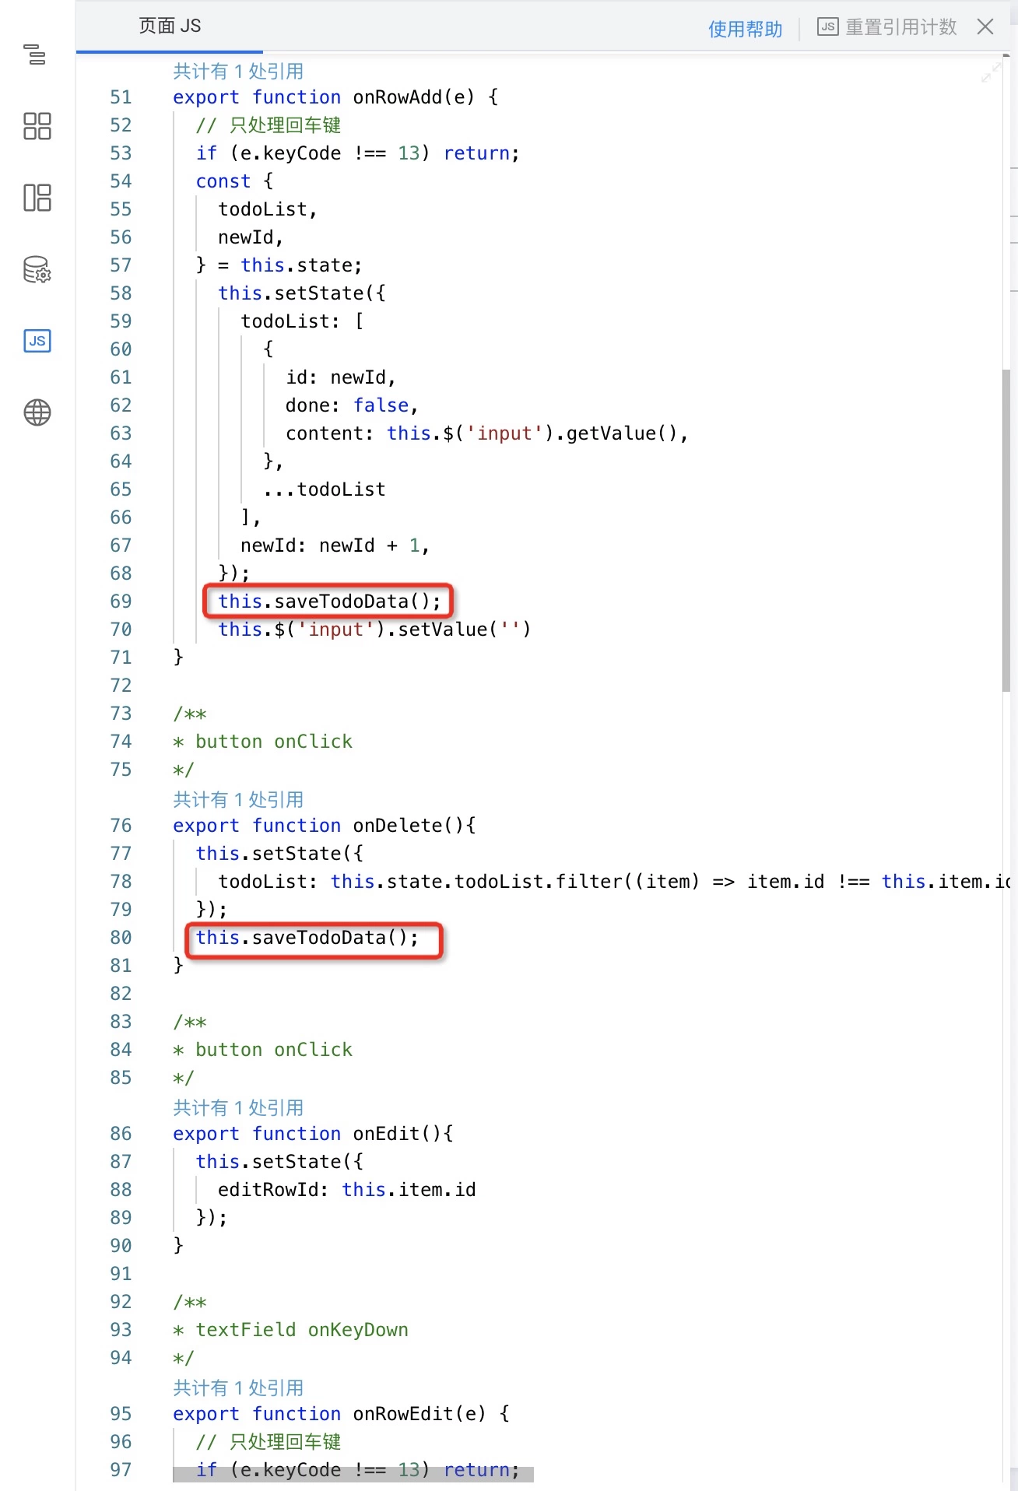The width and height of the screenshot is (1018, 1491).
Task: Click the '// 只处理回车键' comment on line 52
Action: (269, 125)
